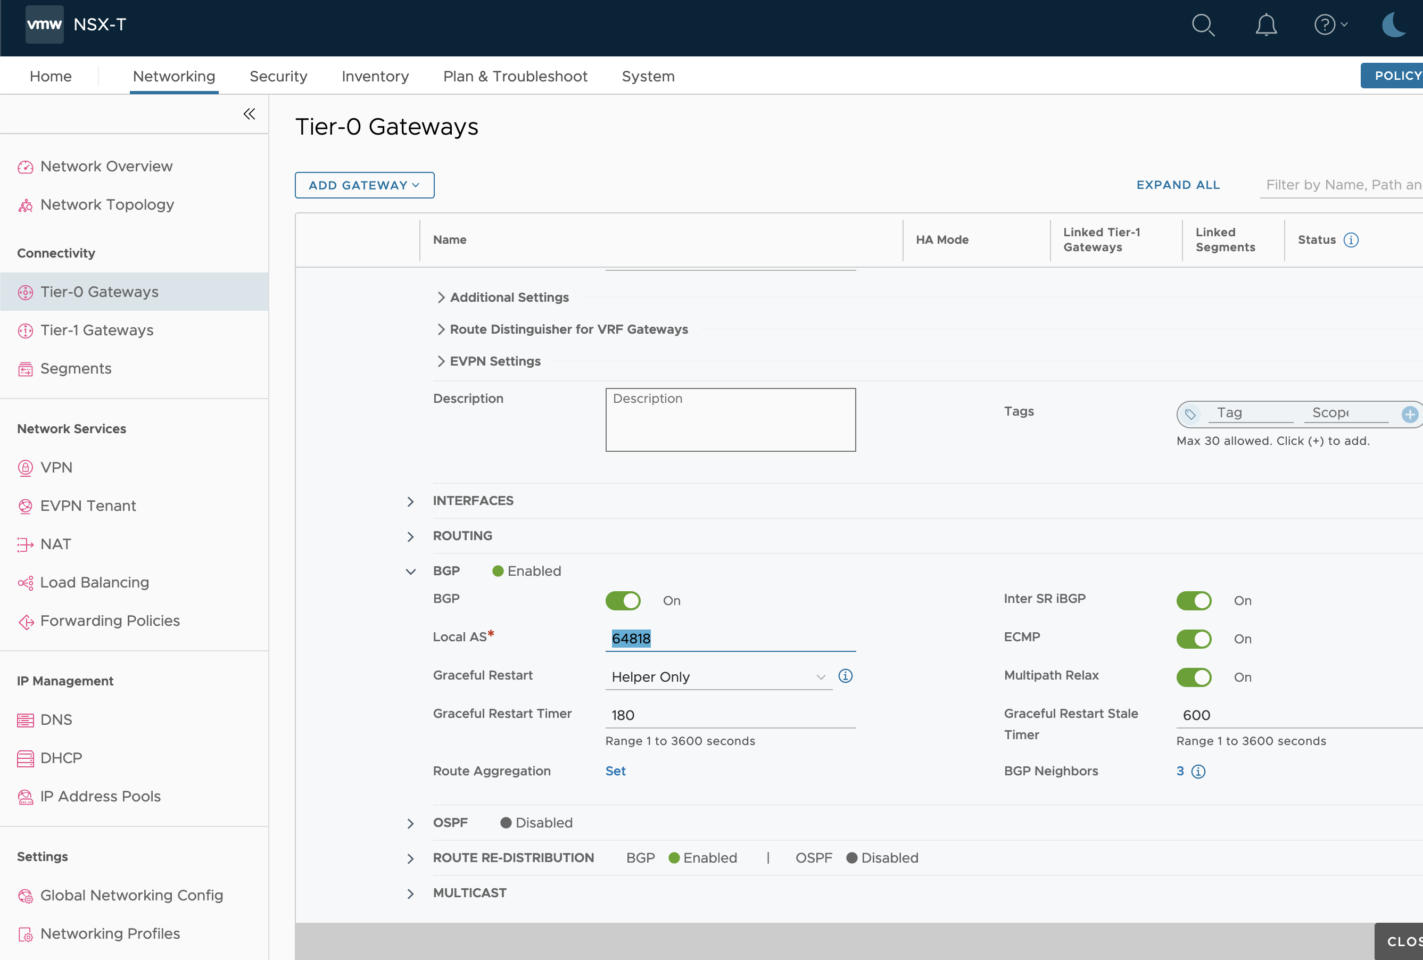Click the EVPN Tenant icon
This screenshot has height=960, width=1423.
25,506
